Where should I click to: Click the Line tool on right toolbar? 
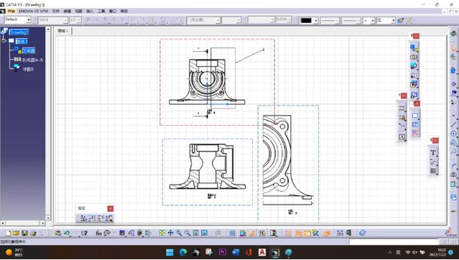point(454,125)
